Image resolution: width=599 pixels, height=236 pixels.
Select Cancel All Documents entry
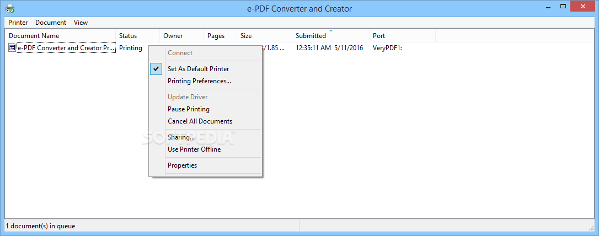[200, 121]
